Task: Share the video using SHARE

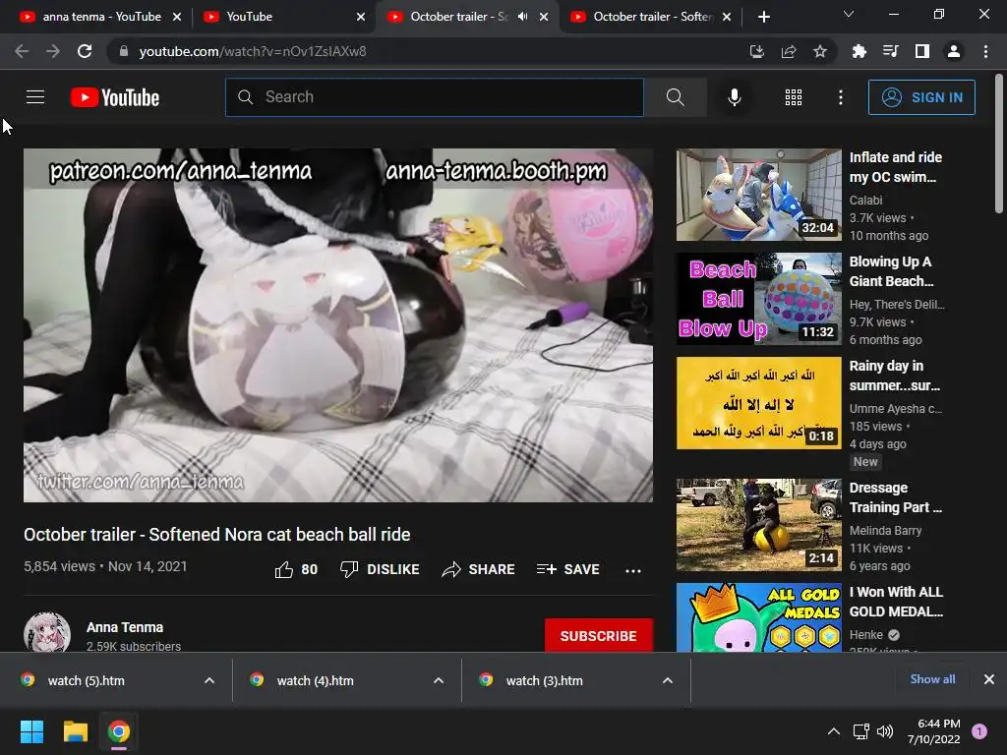Action: click(x=479, y=569)
